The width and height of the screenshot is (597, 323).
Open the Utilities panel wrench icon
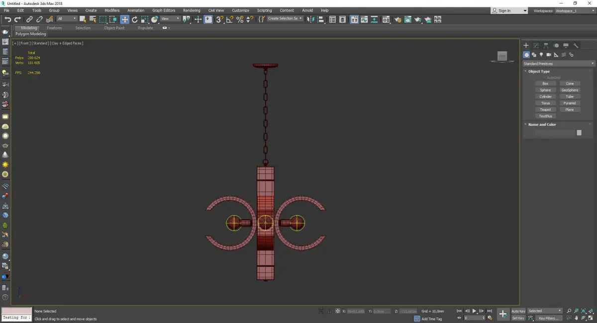point(576,45)
